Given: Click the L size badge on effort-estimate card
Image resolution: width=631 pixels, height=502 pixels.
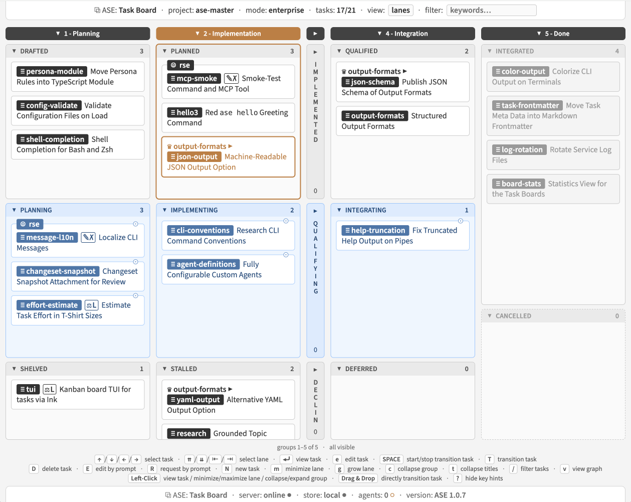Looking at the screenshot, I should [x=91, y=305].
